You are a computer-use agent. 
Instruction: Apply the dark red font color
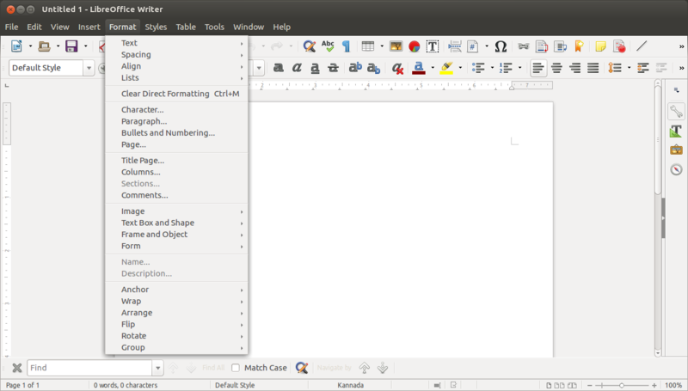[419, 68]
